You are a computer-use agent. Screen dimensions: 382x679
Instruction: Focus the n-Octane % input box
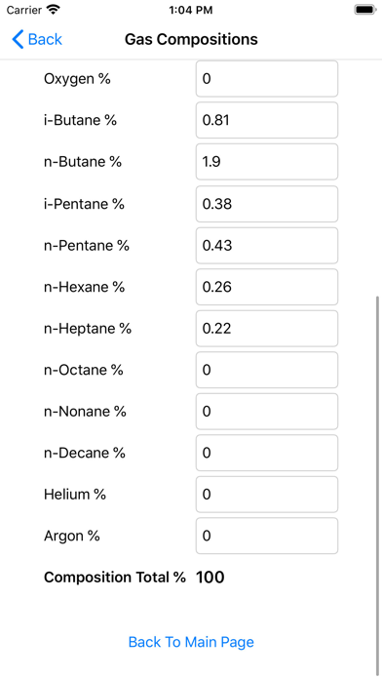[267, 370]
